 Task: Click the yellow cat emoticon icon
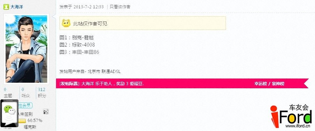pyautogui.click(x=66, y=23)
